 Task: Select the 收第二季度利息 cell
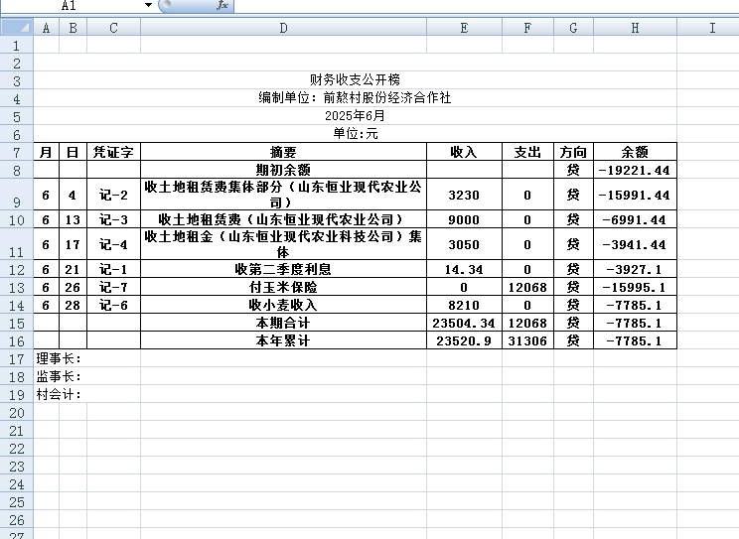[283, 269]
